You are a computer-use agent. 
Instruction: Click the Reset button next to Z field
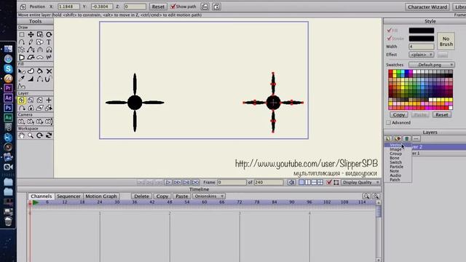pos(158,7)
